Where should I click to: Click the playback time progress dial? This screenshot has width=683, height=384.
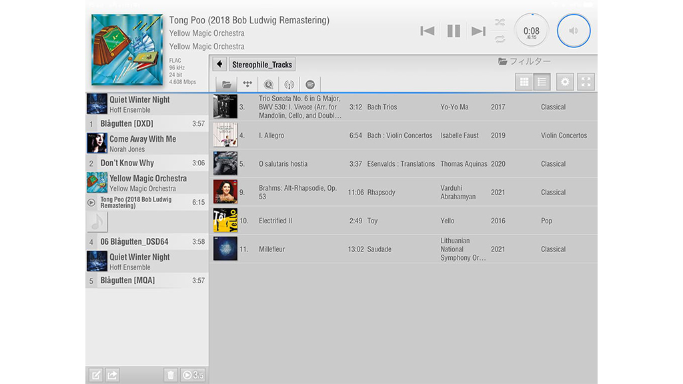pyautogui.click(x=532, y=31)
